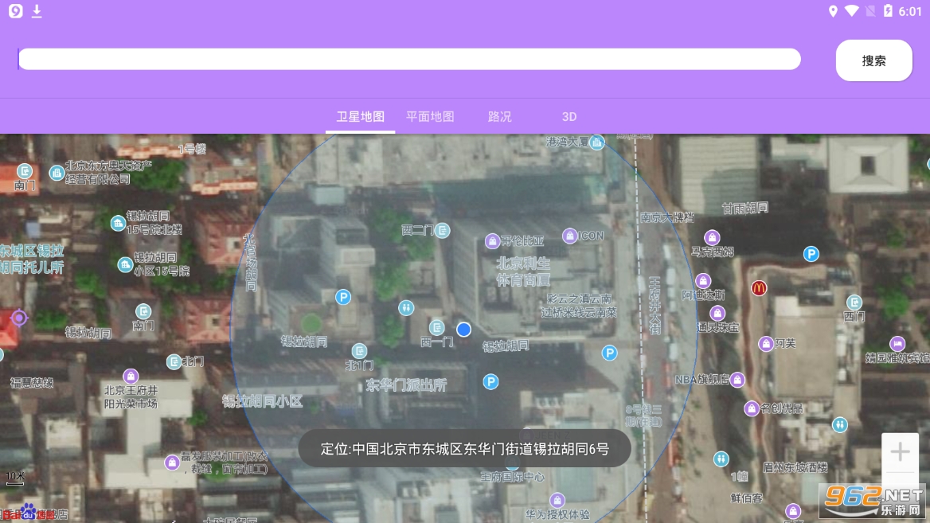The height and width of the screenshot is (523, 930).
Task: Switch to 卫星地图 satellite map tab
Action: [x=360, y=117]
